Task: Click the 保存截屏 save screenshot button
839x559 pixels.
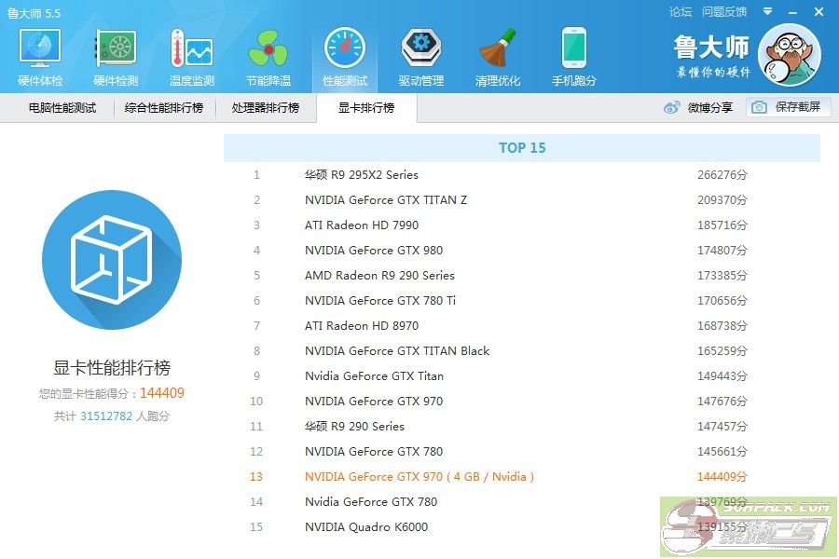Action: click(x=789, y=107)
